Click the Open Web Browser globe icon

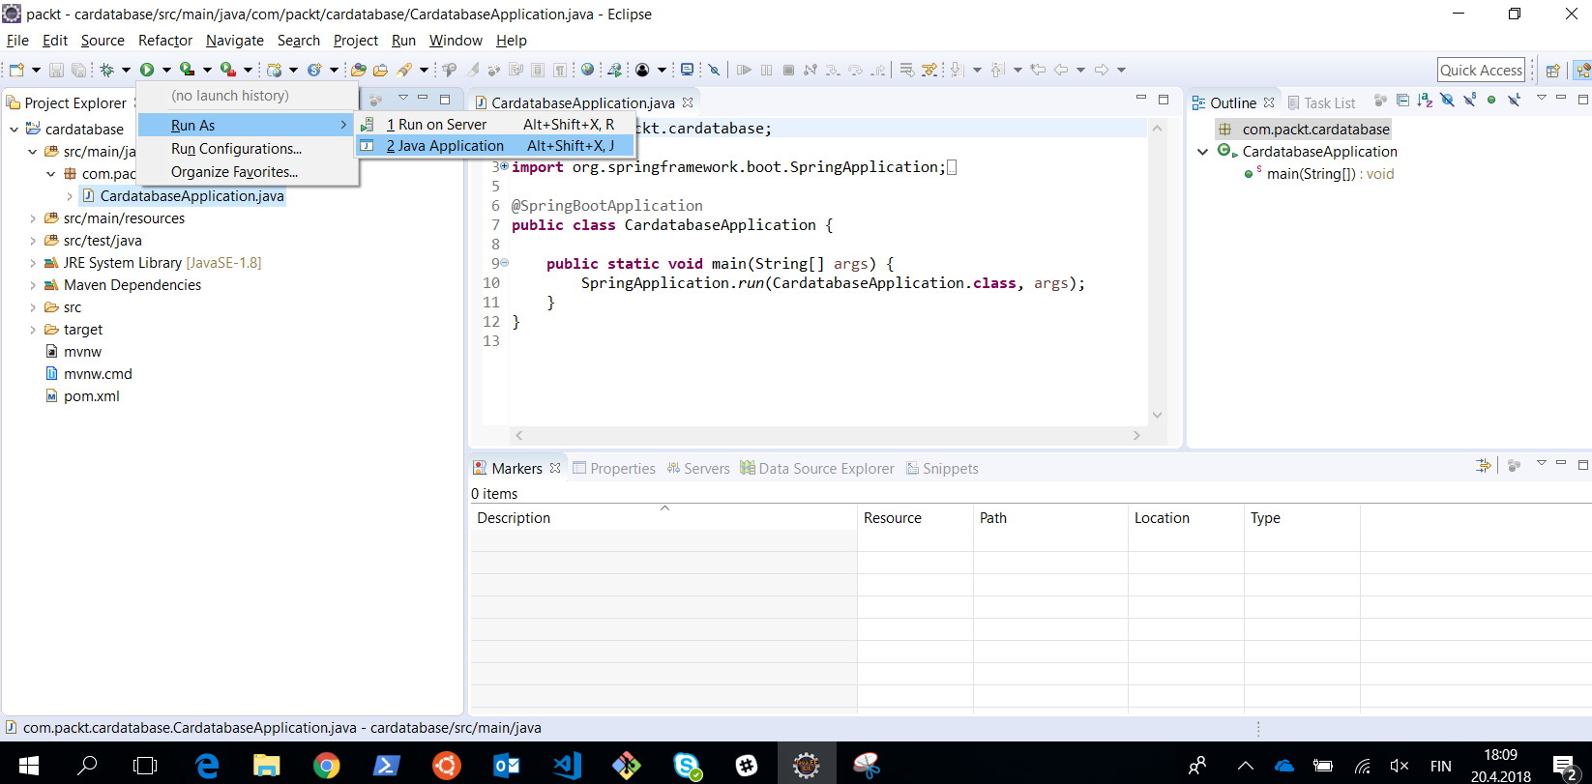point(587,70)
